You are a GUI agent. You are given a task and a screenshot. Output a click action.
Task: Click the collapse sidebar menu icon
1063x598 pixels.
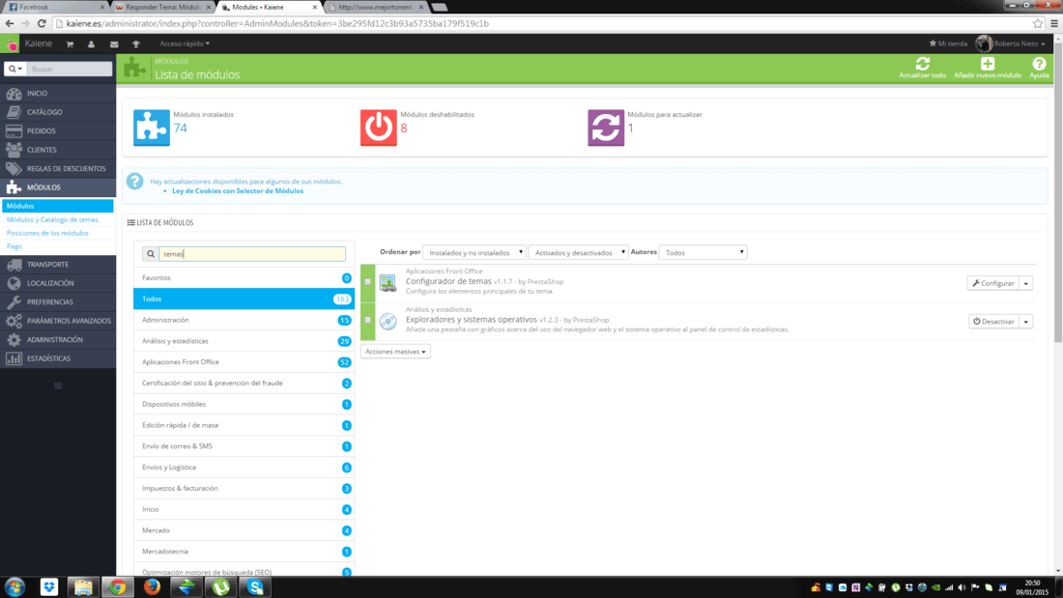tap(58, 385)
